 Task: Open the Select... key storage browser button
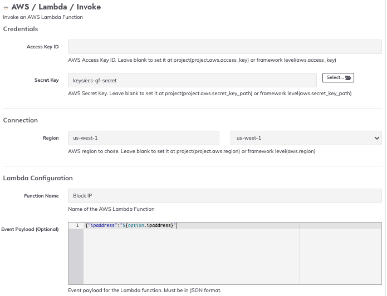point(338,77)
